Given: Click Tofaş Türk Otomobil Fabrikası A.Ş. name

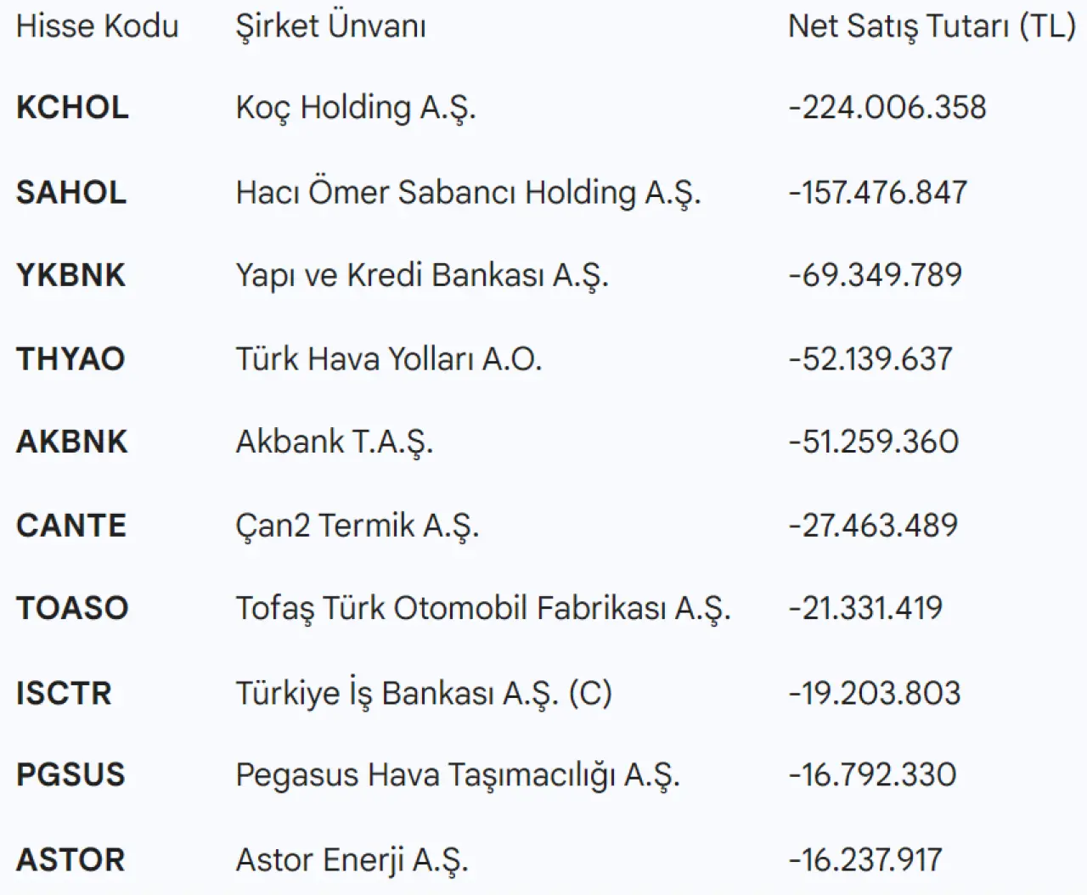Looking at the screenshot, I should [x=482, y=608].
